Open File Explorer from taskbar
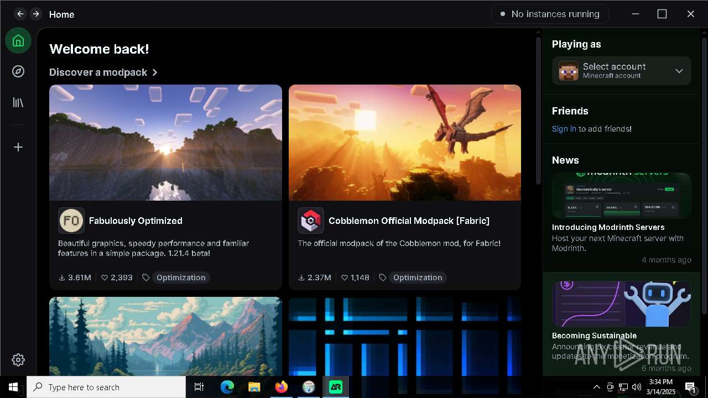 254,387
